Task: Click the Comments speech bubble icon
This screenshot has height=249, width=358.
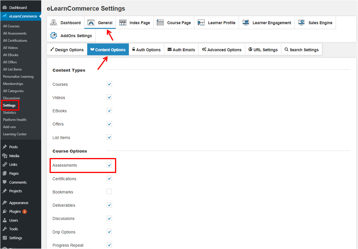Action: [5, 182]
